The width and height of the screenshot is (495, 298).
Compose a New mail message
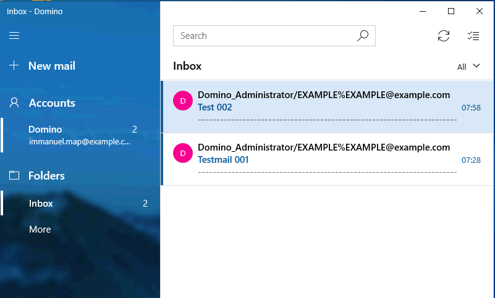(x=52, y=65)
